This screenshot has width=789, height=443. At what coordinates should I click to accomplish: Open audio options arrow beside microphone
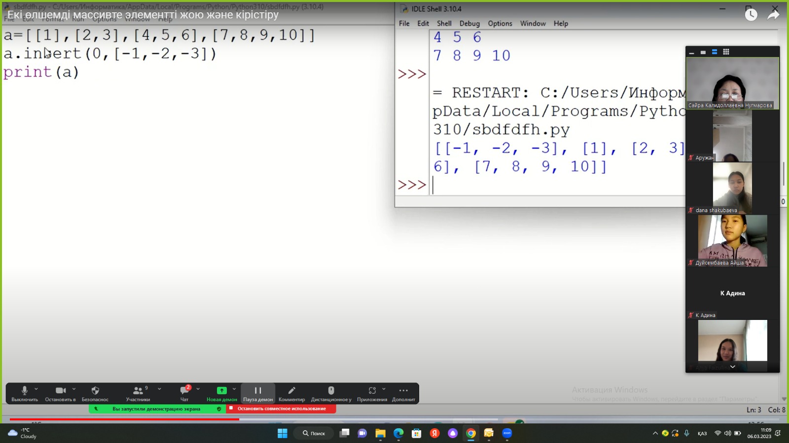pyautogui.click(x=36, y=389)
